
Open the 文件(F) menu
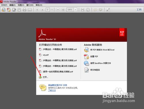click(4, 5)
